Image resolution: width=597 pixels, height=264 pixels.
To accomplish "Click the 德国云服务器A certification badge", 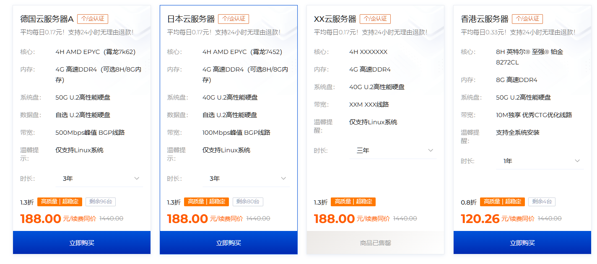I will [93, 19].
